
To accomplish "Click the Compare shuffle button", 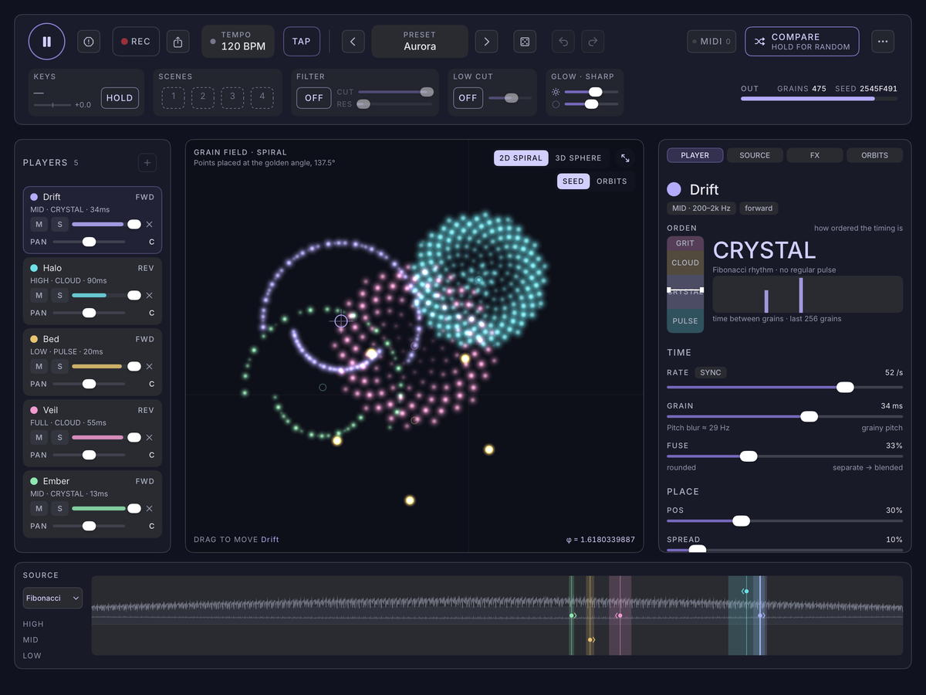I will coord(802,42).
